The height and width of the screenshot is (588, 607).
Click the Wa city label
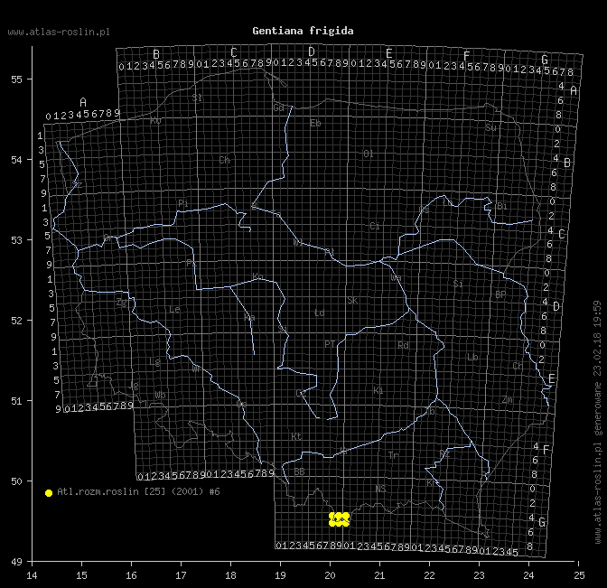(x=396, y=278)
